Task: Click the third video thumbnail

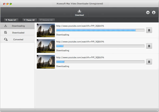Action: 46,62
